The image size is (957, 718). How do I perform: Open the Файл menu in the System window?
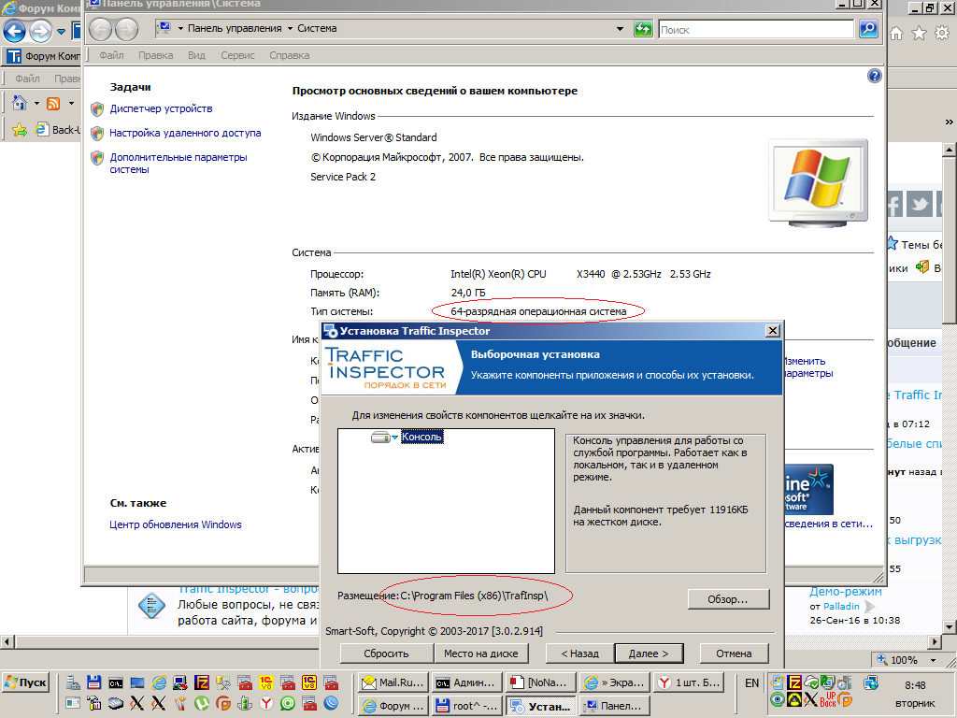click(x=112, y=55)
